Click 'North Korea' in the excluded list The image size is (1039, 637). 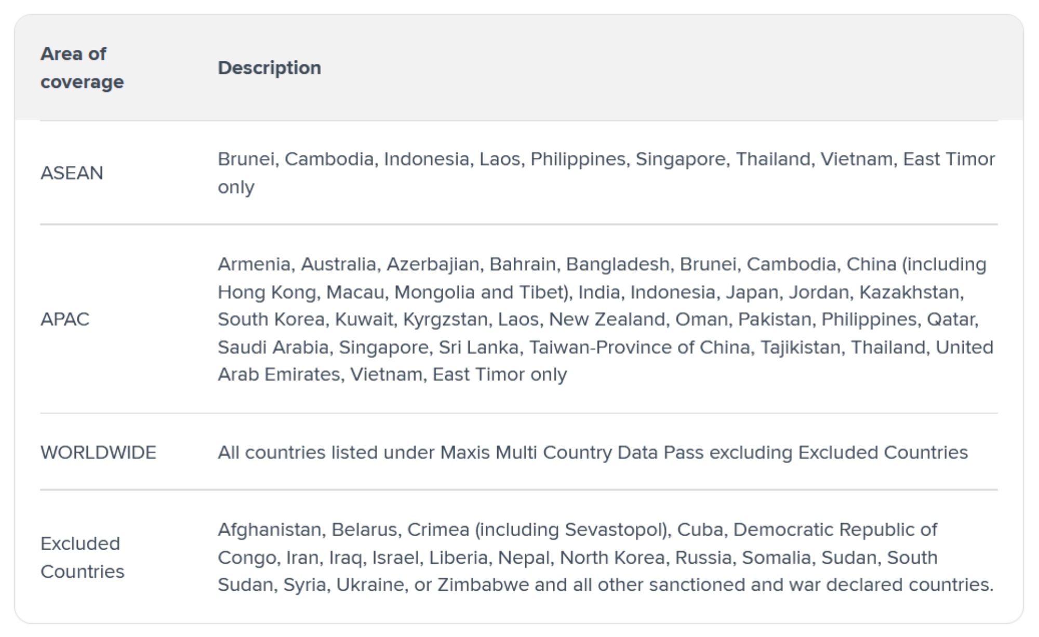(612, 558)
